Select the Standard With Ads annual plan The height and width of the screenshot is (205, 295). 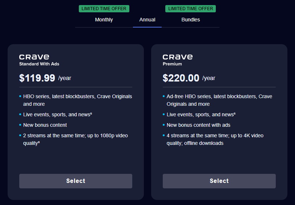(x=76, y=181)
